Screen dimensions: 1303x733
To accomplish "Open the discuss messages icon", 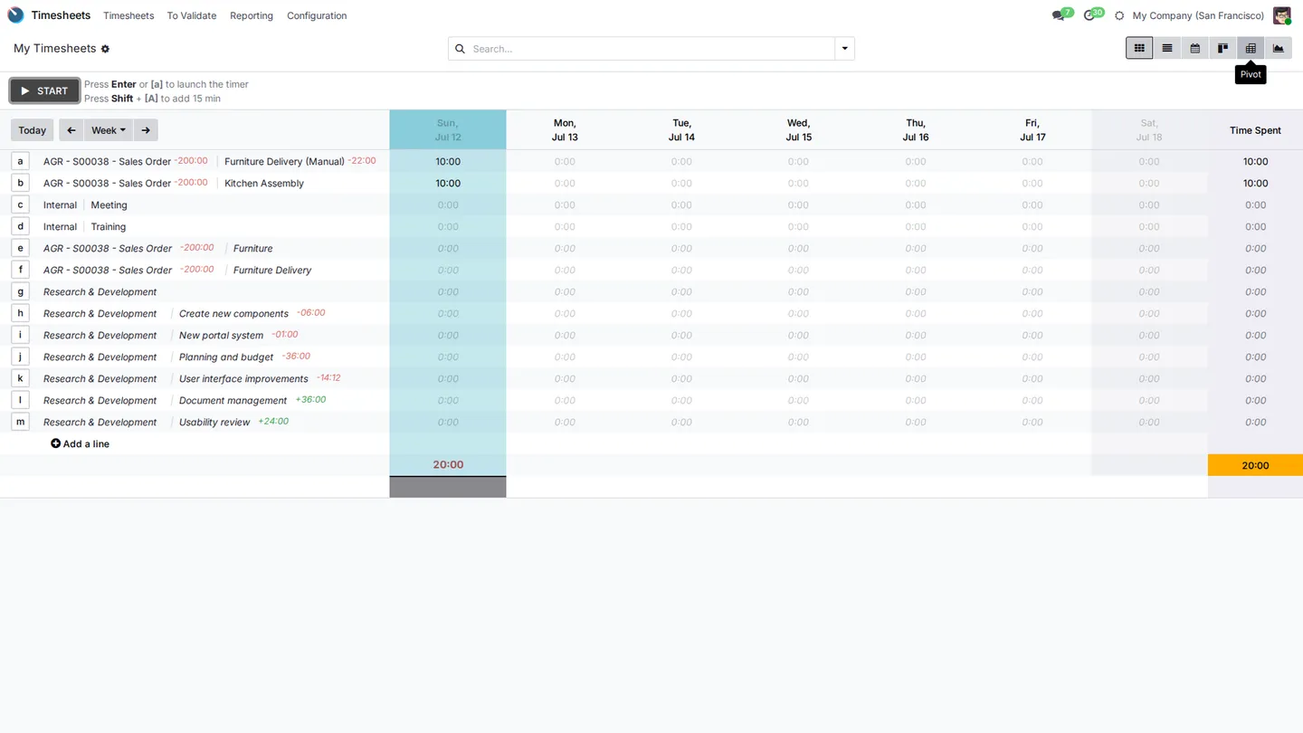I will pos(1058,15).
